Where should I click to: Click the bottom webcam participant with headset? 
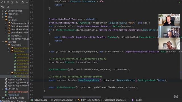(169, 44)
